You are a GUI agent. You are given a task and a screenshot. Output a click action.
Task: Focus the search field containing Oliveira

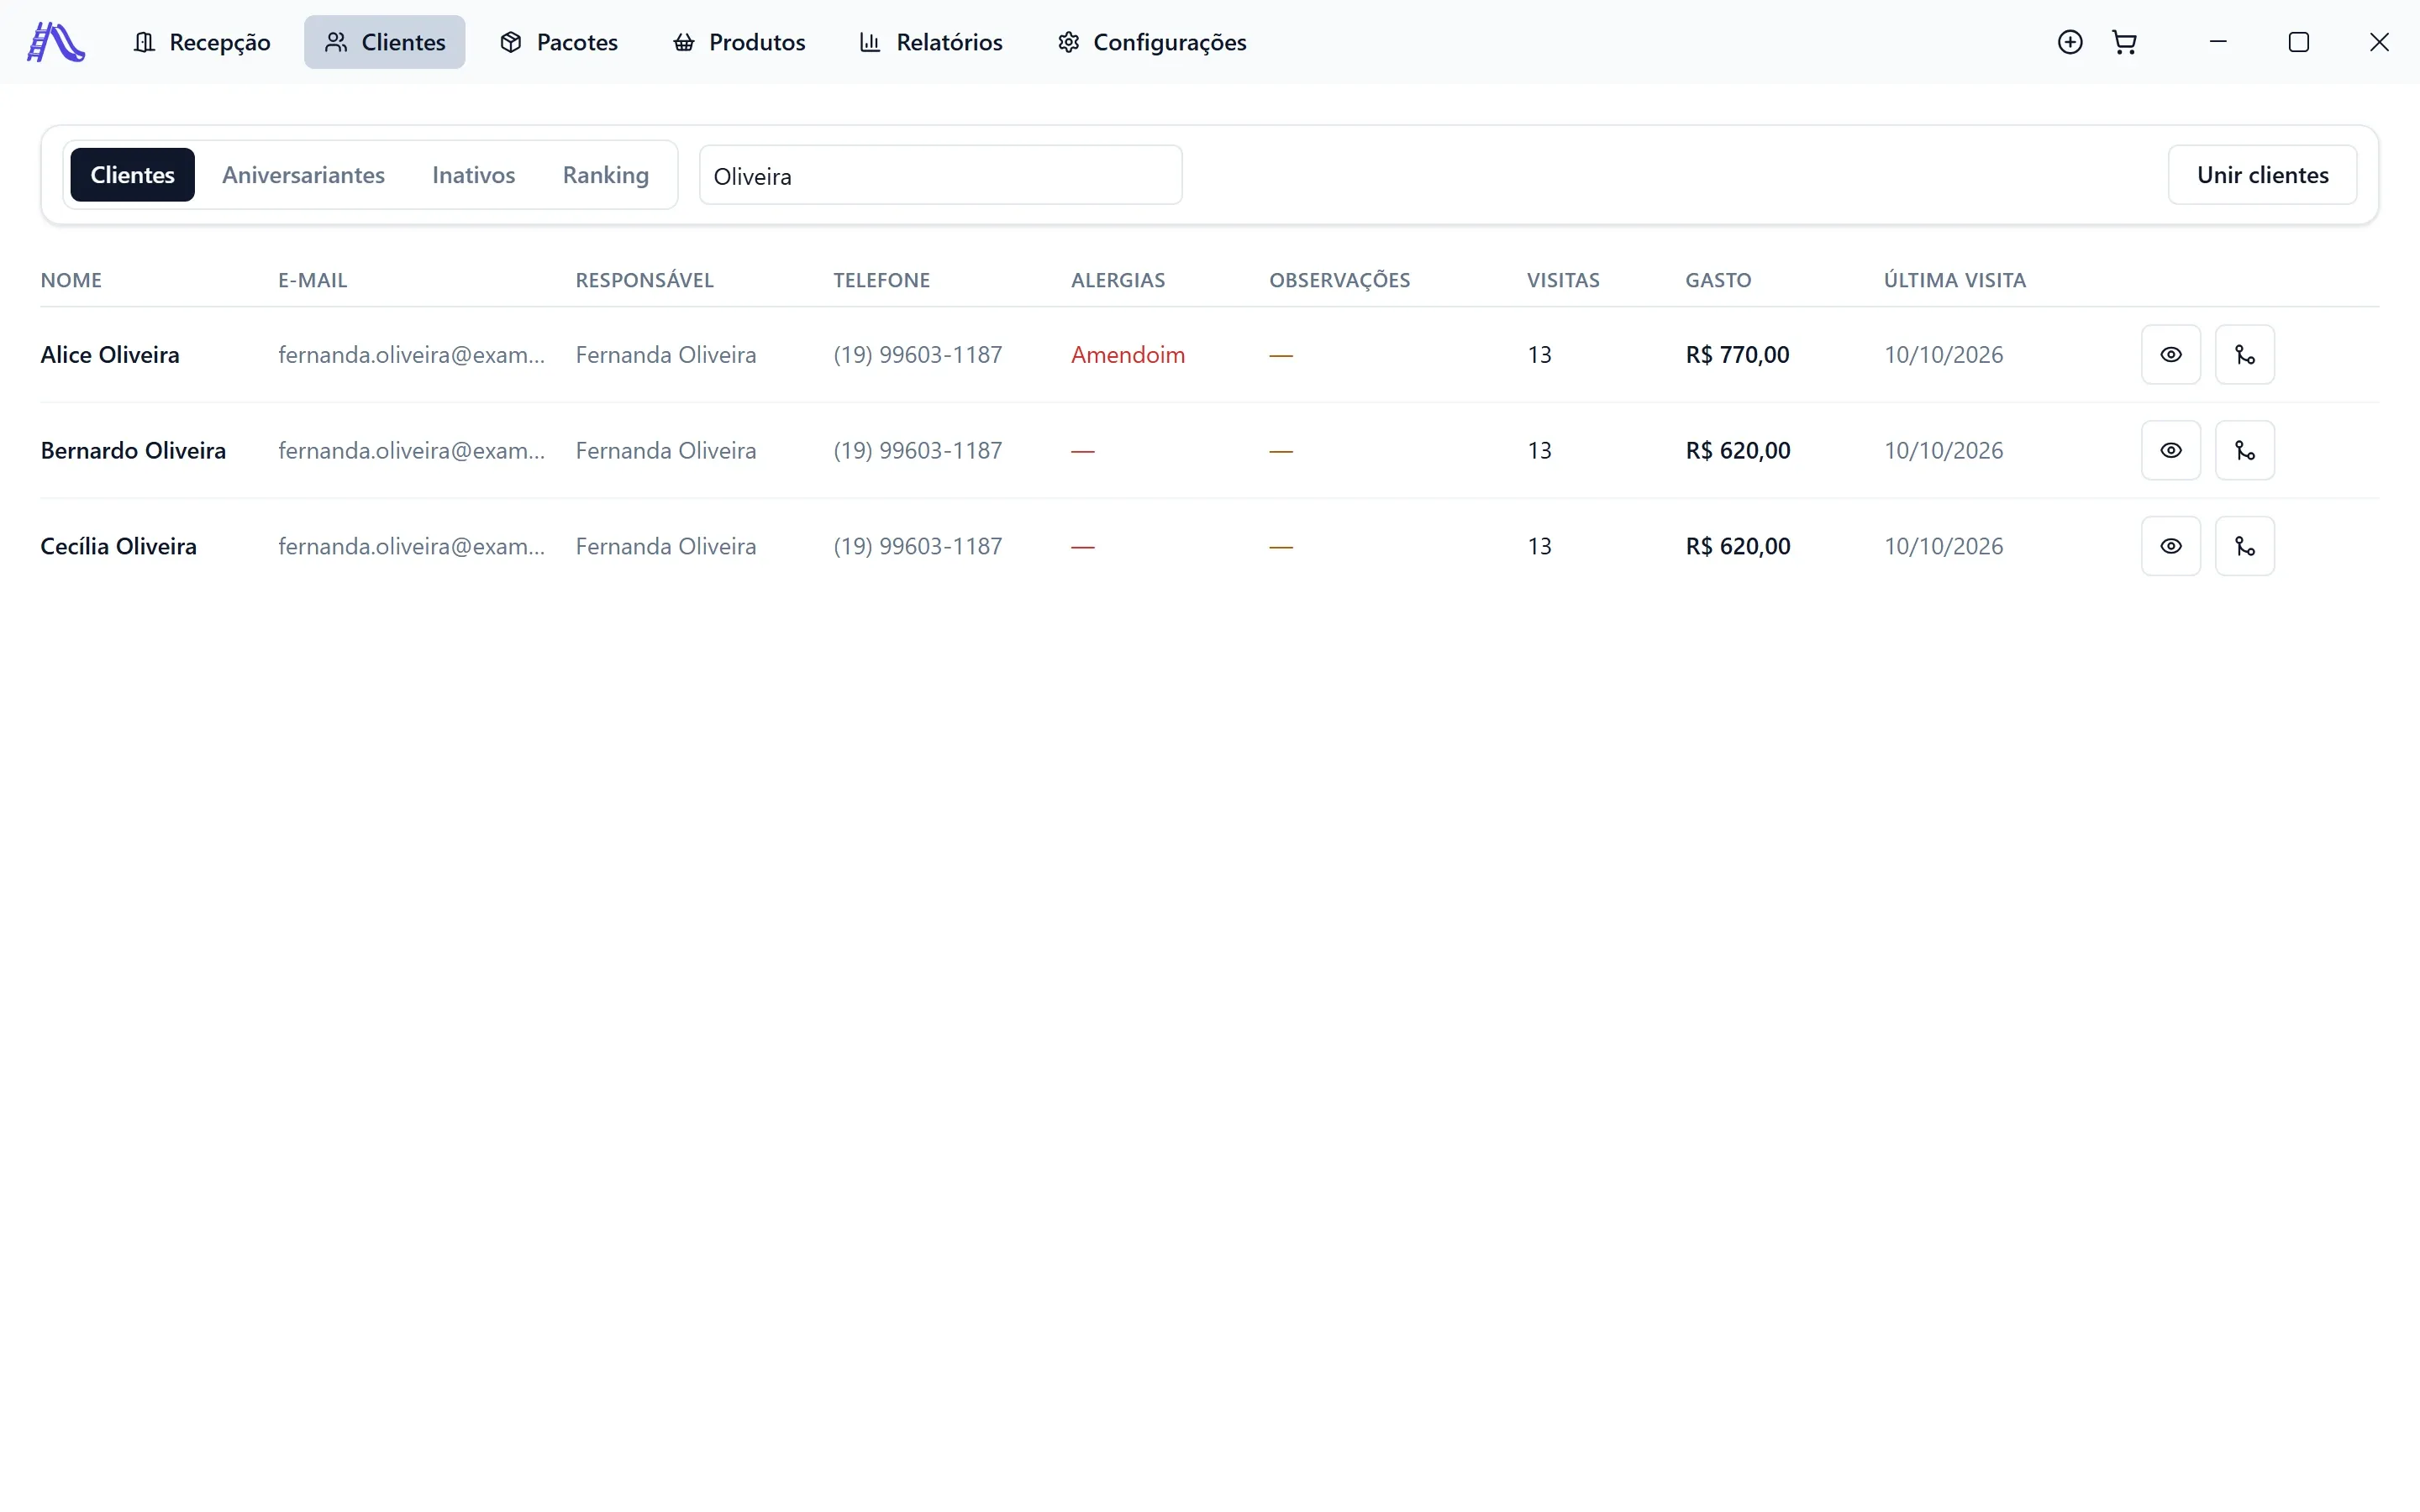coord(940,175)
